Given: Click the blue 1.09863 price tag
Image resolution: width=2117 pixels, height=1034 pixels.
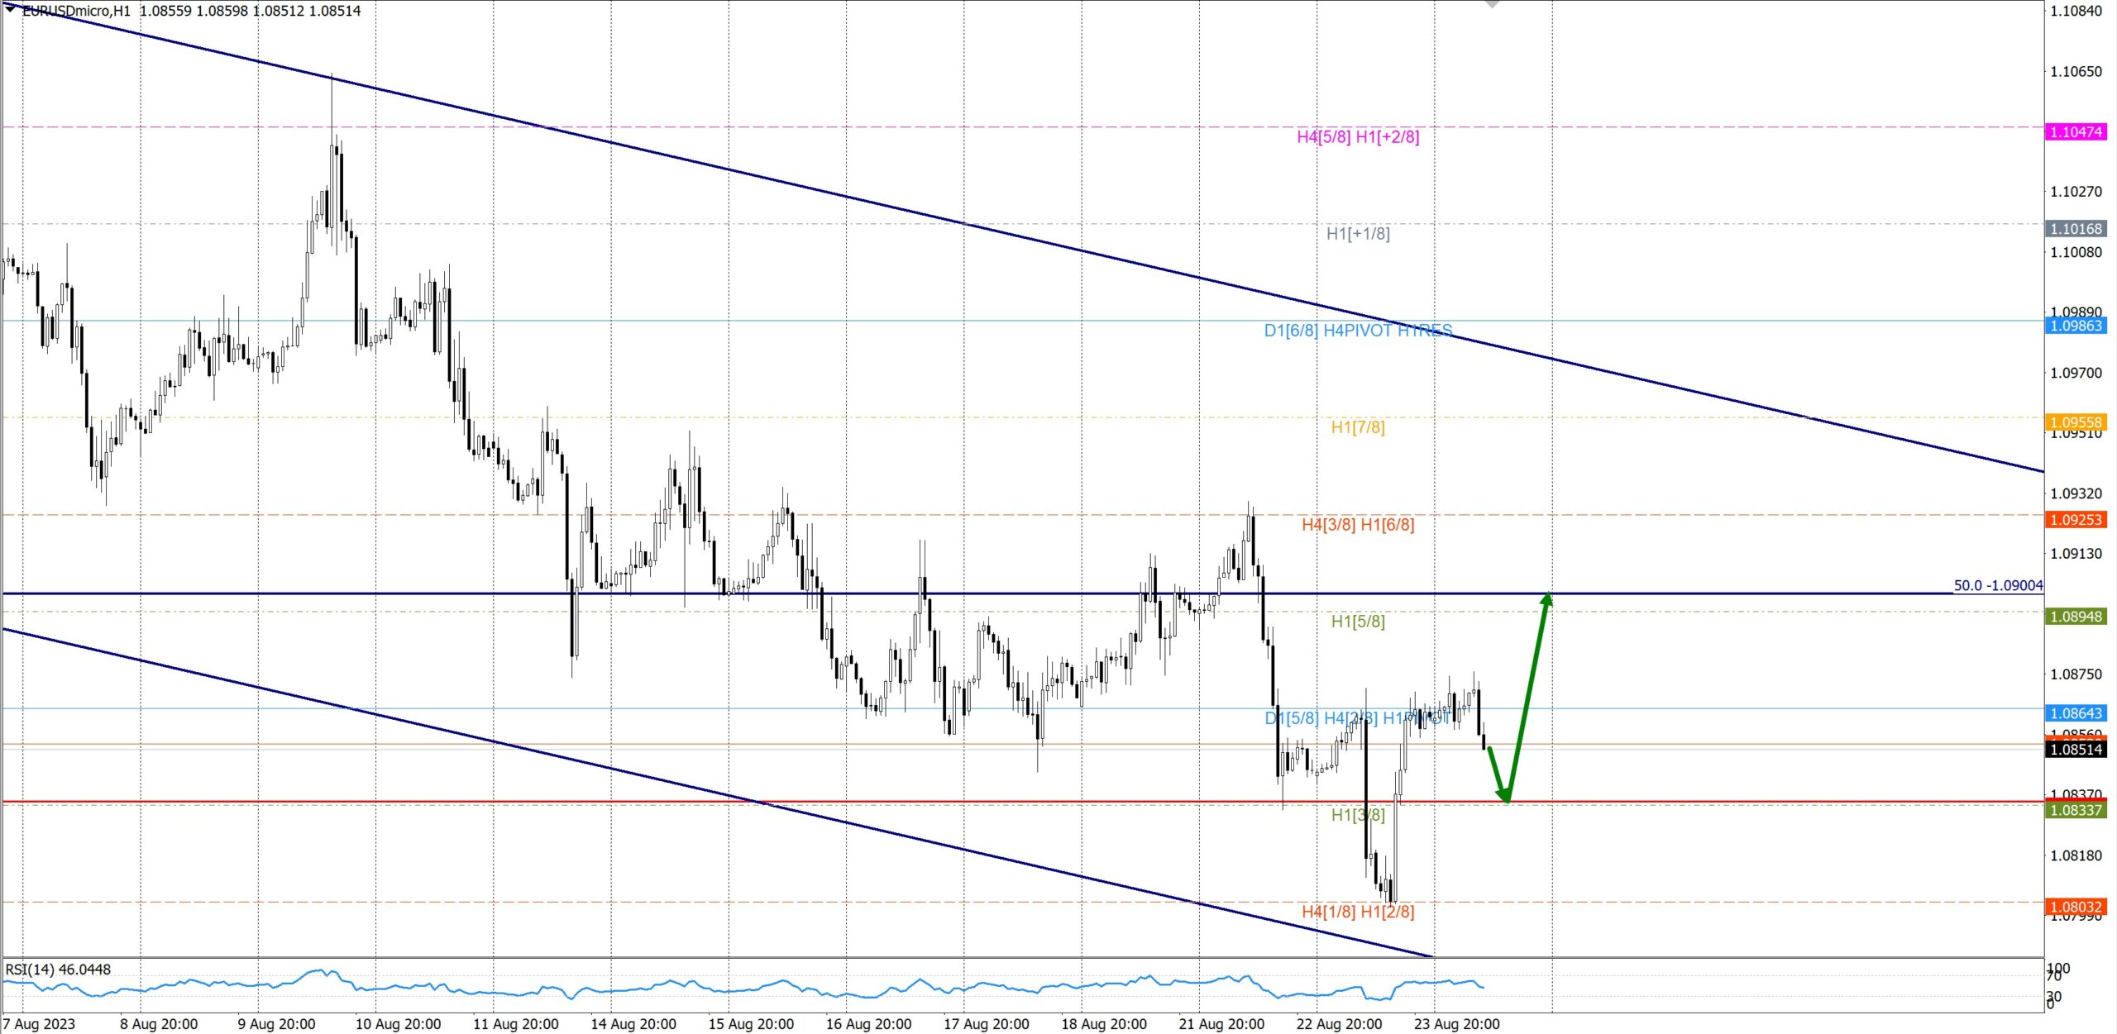Looking at the screenshot, I should 2075,326.
